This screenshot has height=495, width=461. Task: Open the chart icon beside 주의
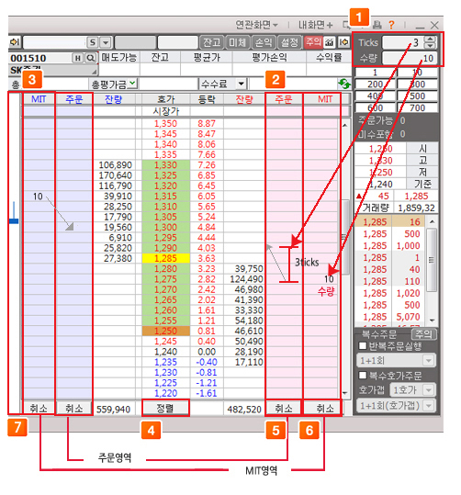tap(330, 42)
